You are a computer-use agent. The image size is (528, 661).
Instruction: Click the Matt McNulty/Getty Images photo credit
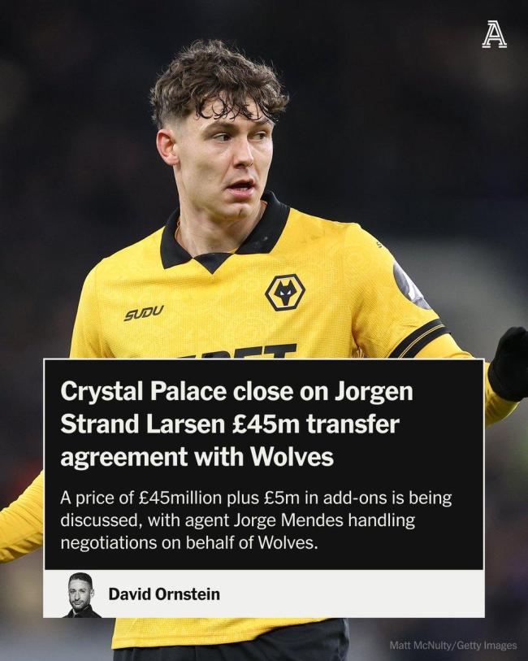coord(453,646)
